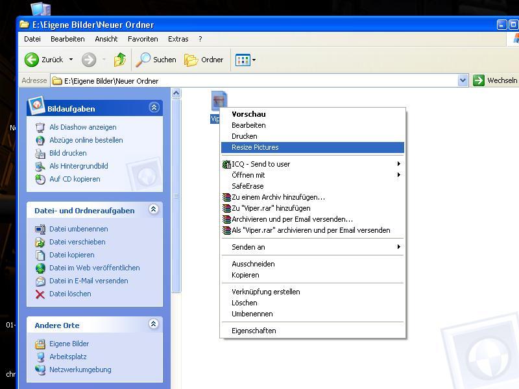Click the Als Diashow anzeigen link
519x389 pixels.
tap(83, 127)
